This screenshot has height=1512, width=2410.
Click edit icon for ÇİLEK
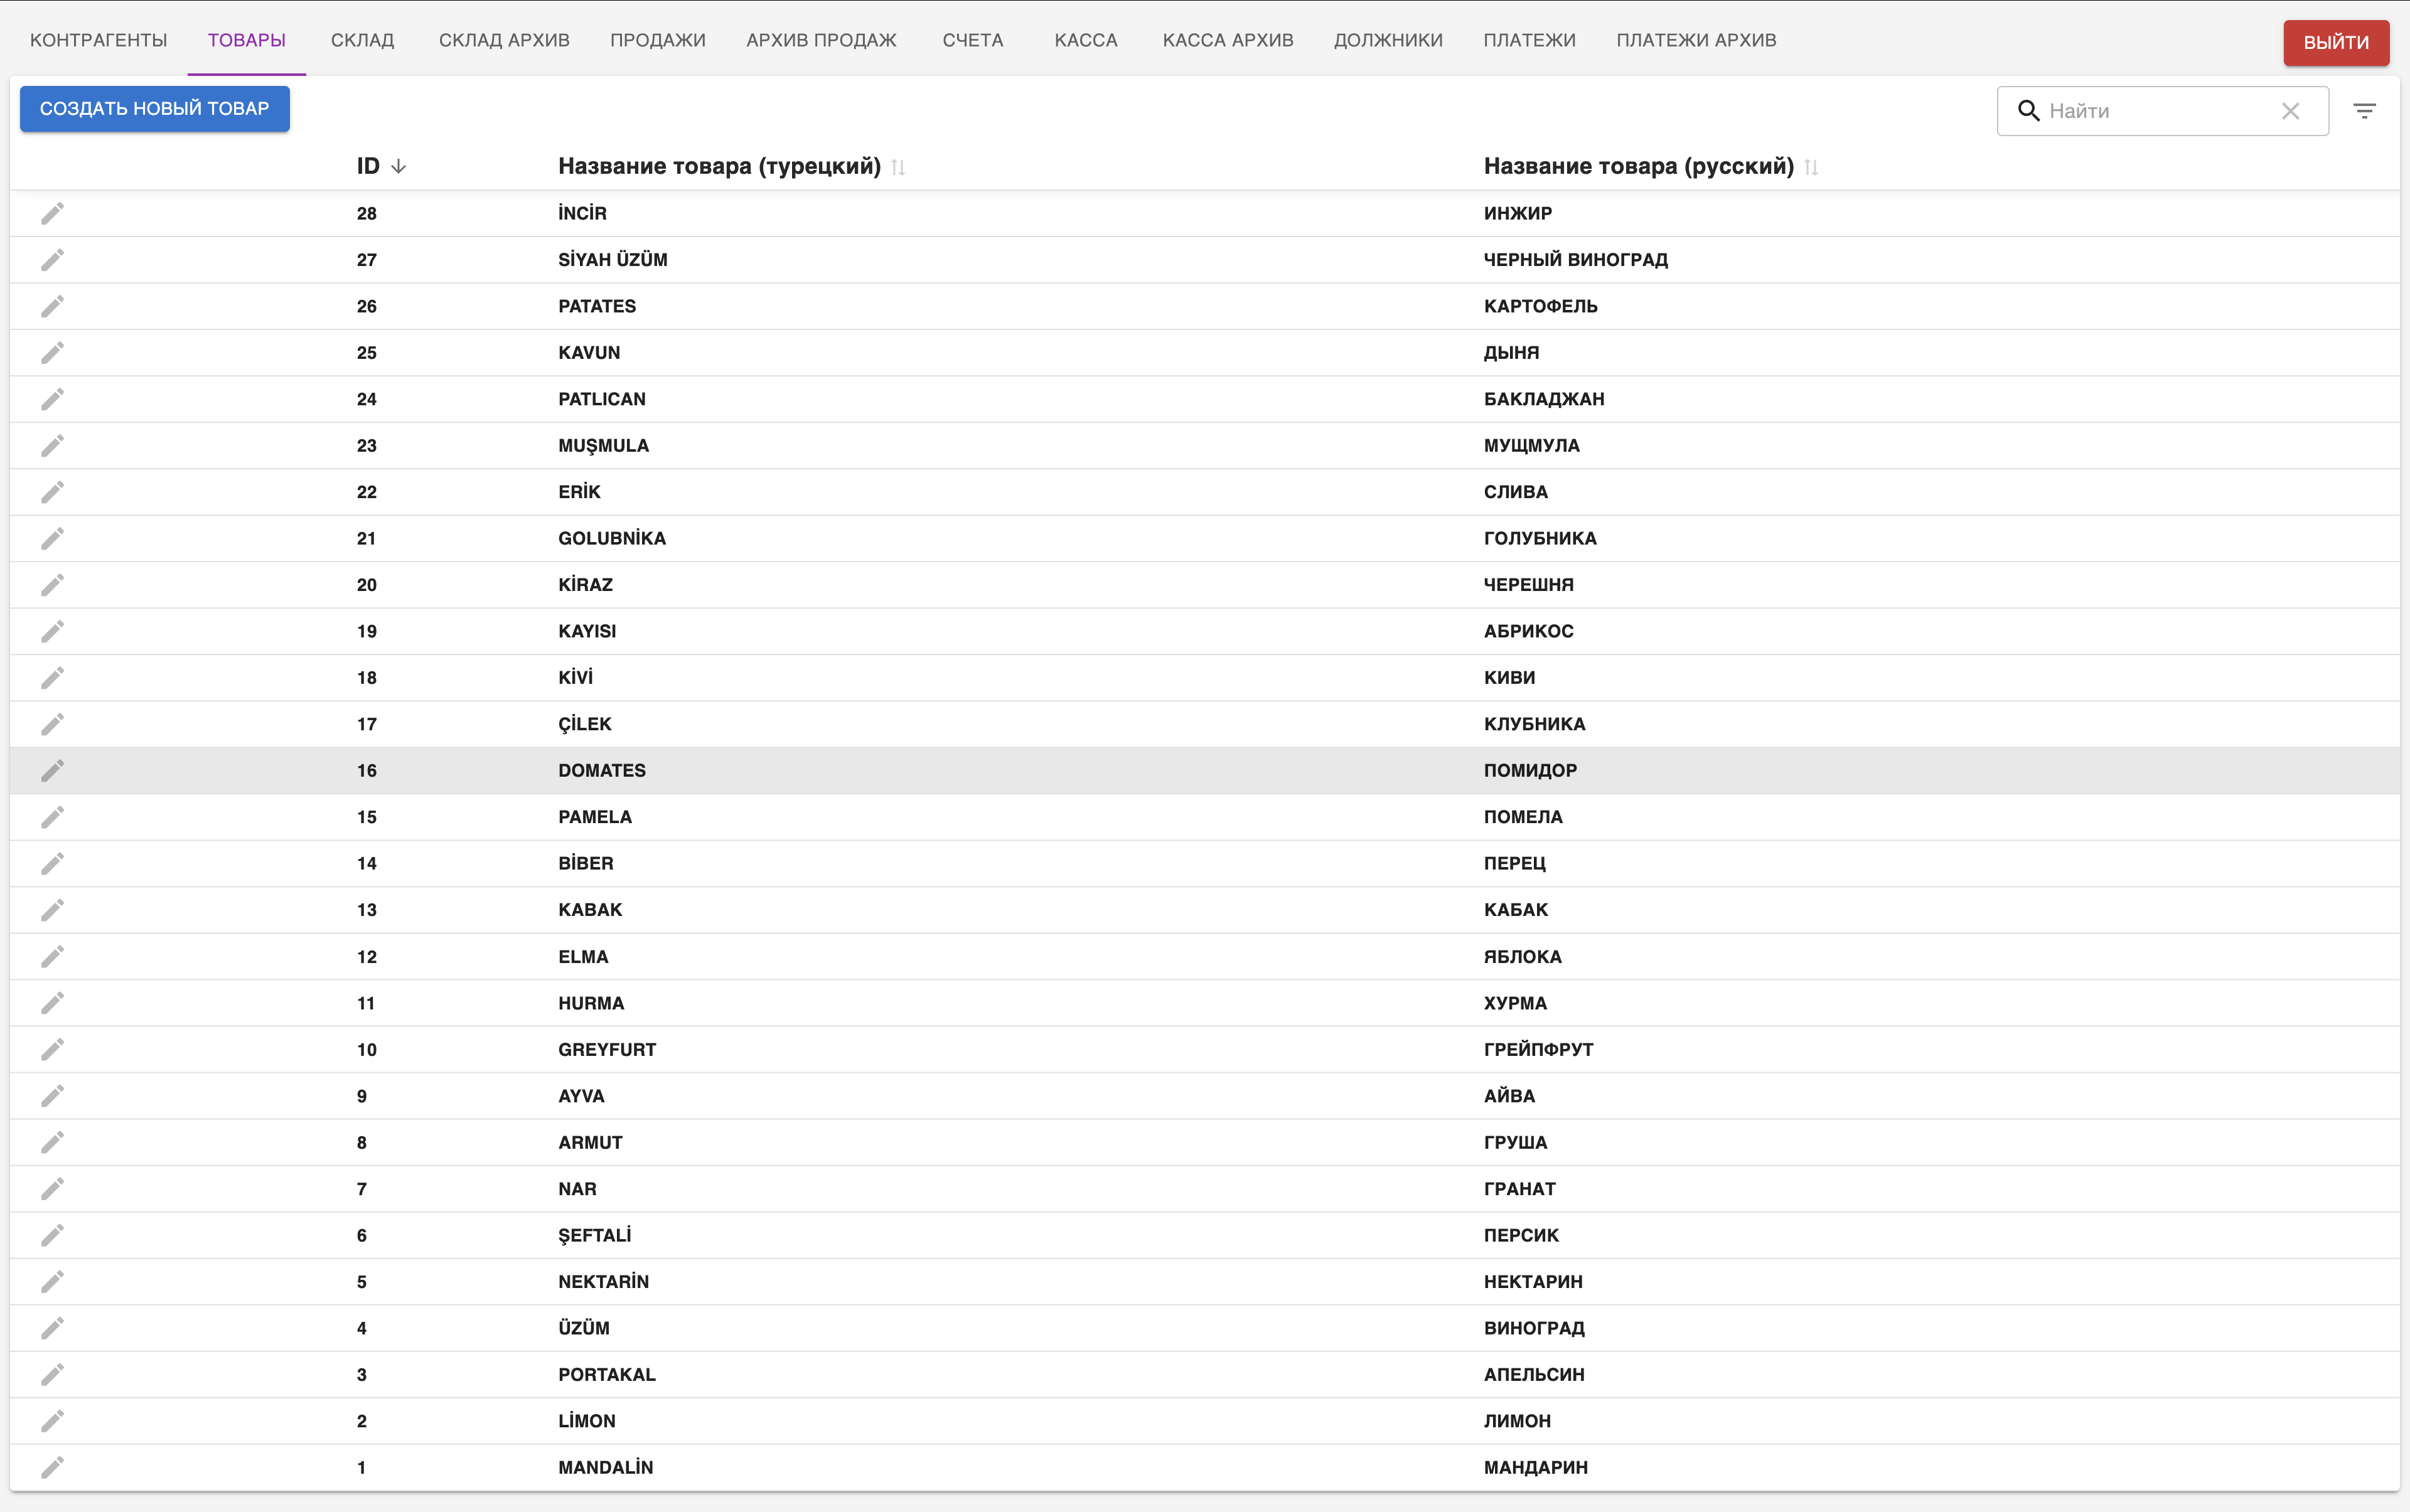coord(52,724)
